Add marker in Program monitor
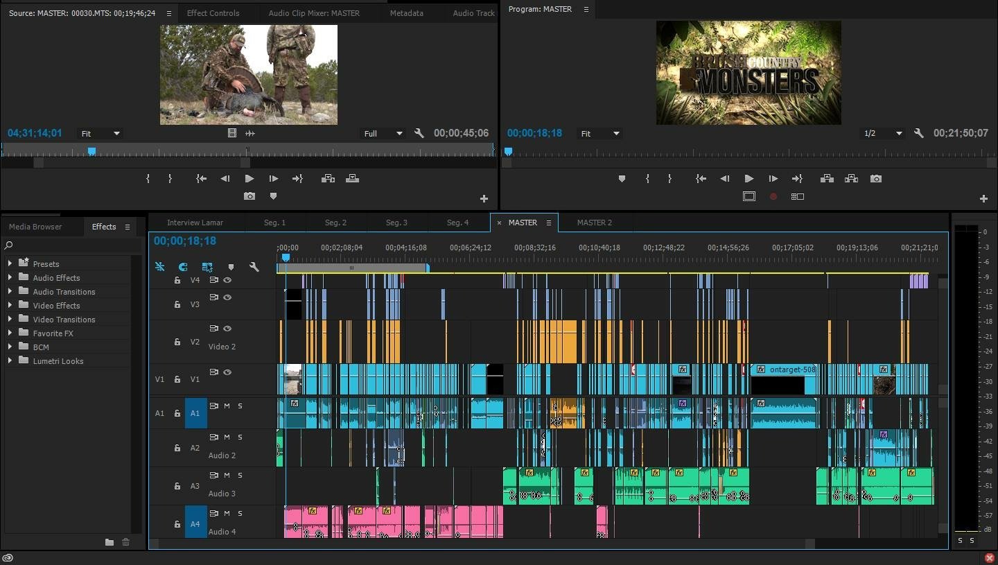This screenshot has height=565, width=998. coord(622,179)
